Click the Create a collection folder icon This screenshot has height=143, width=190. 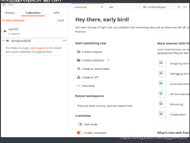pos(79,60)
